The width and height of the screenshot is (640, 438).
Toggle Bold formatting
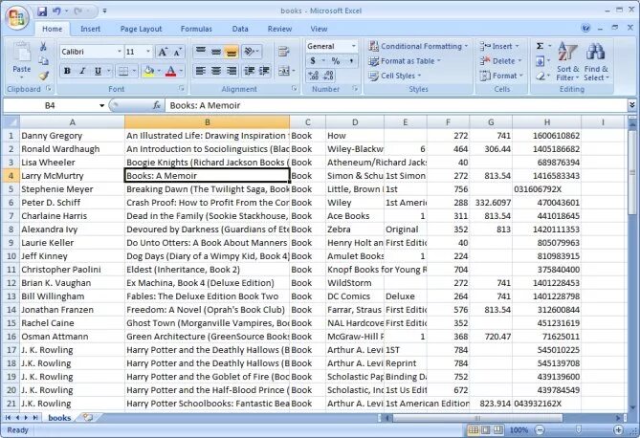(67, 72)
